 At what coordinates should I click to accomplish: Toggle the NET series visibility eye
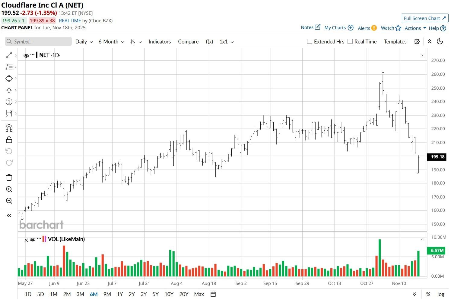tap(26, 56)
